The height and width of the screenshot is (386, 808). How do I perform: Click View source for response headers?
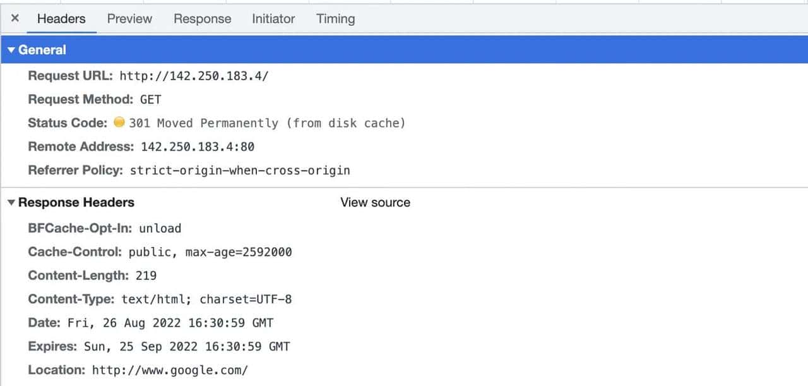tap(375, 203)
